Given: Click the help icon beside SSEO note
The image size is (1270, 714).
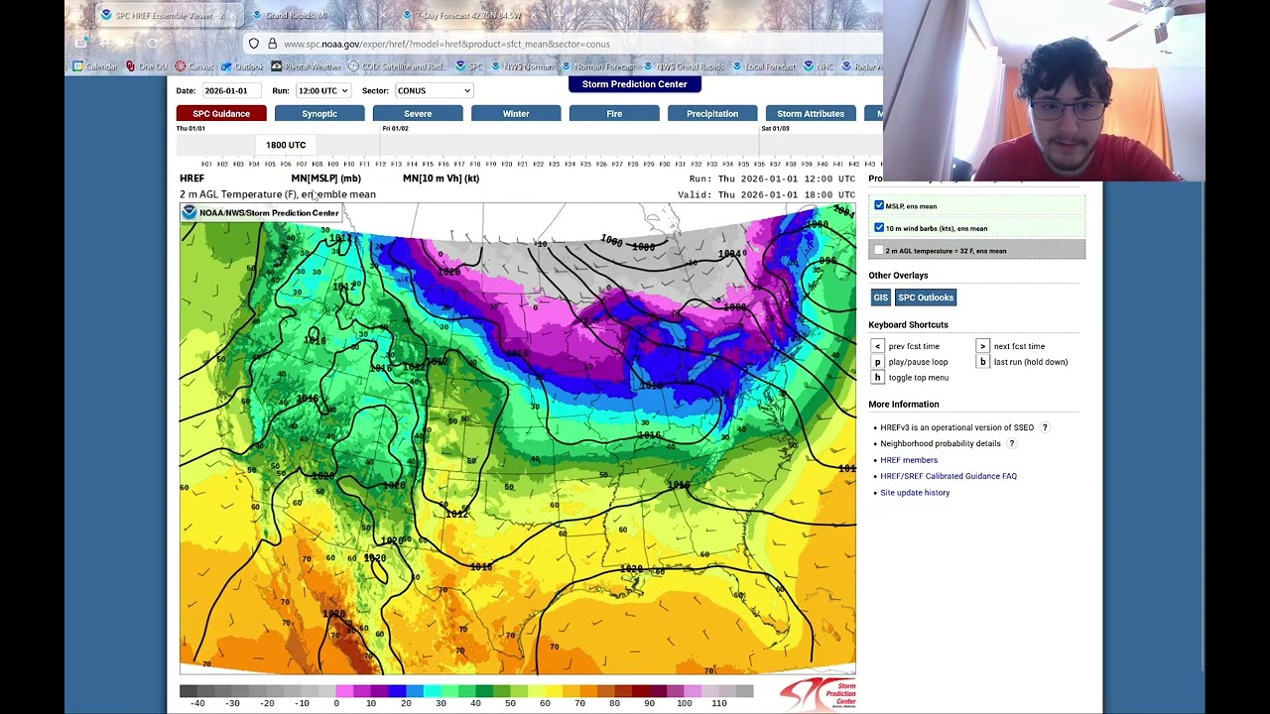Looking at the screenshot, I should tap(1045, 427).
